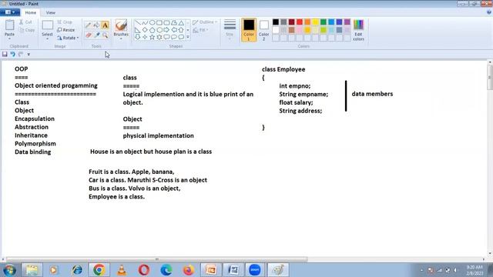Open the shape Fill dropdown
The width and height of the screenshot is (493, 277).
[201, 30]
